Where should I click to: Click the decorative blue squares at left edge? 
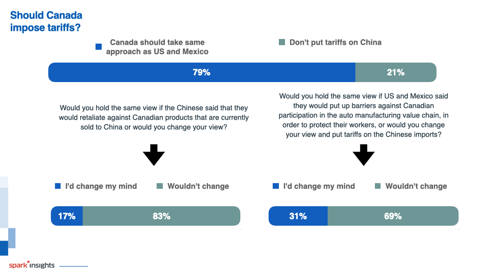point(8,216)
